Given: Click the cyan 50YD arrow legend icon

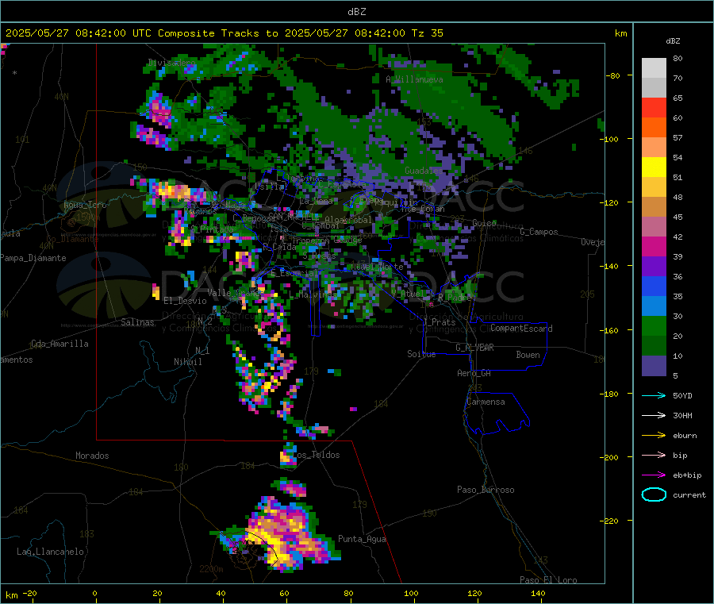Looking at the screenshot, I should [654, 395].
